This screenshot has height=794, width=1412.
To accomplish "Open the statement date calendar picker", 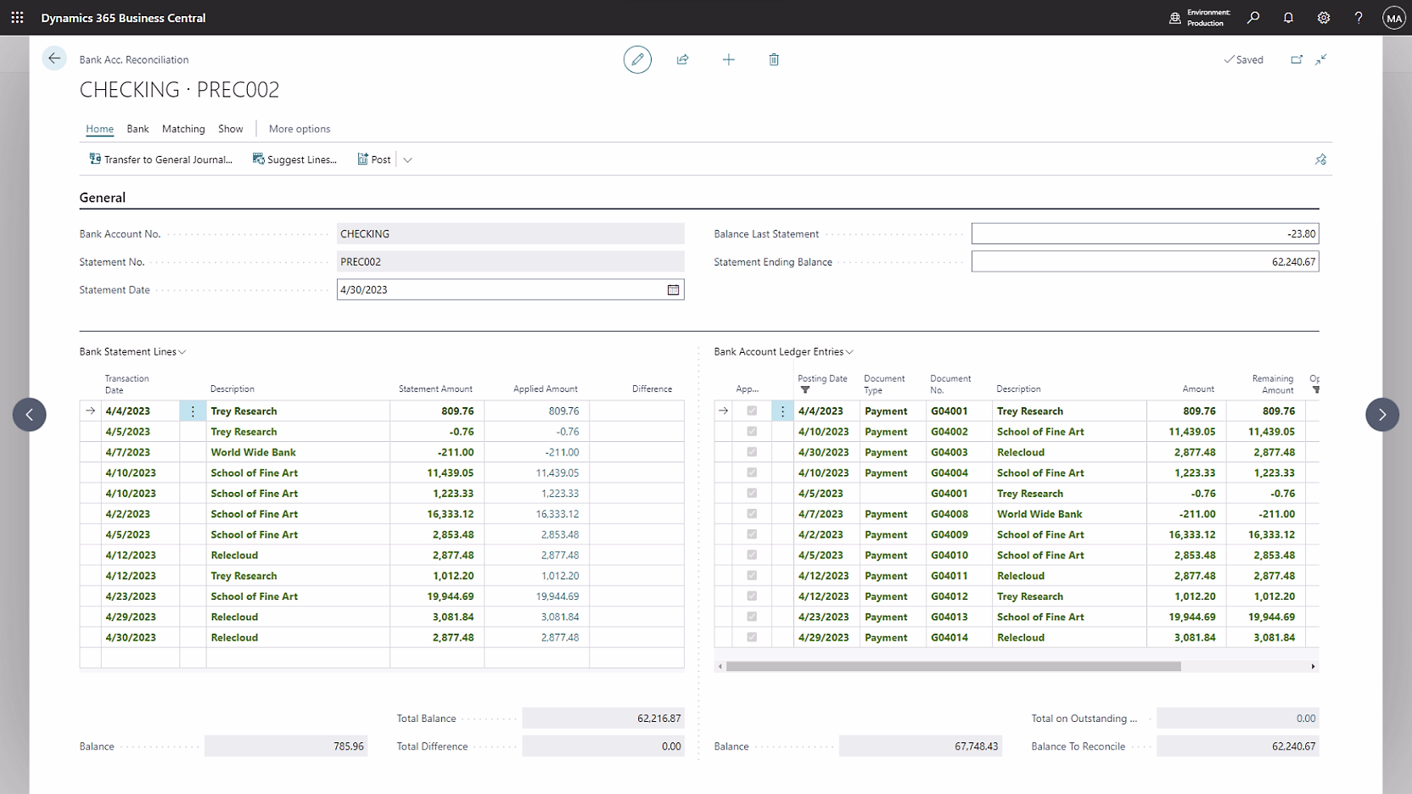I will click(673, 290).
